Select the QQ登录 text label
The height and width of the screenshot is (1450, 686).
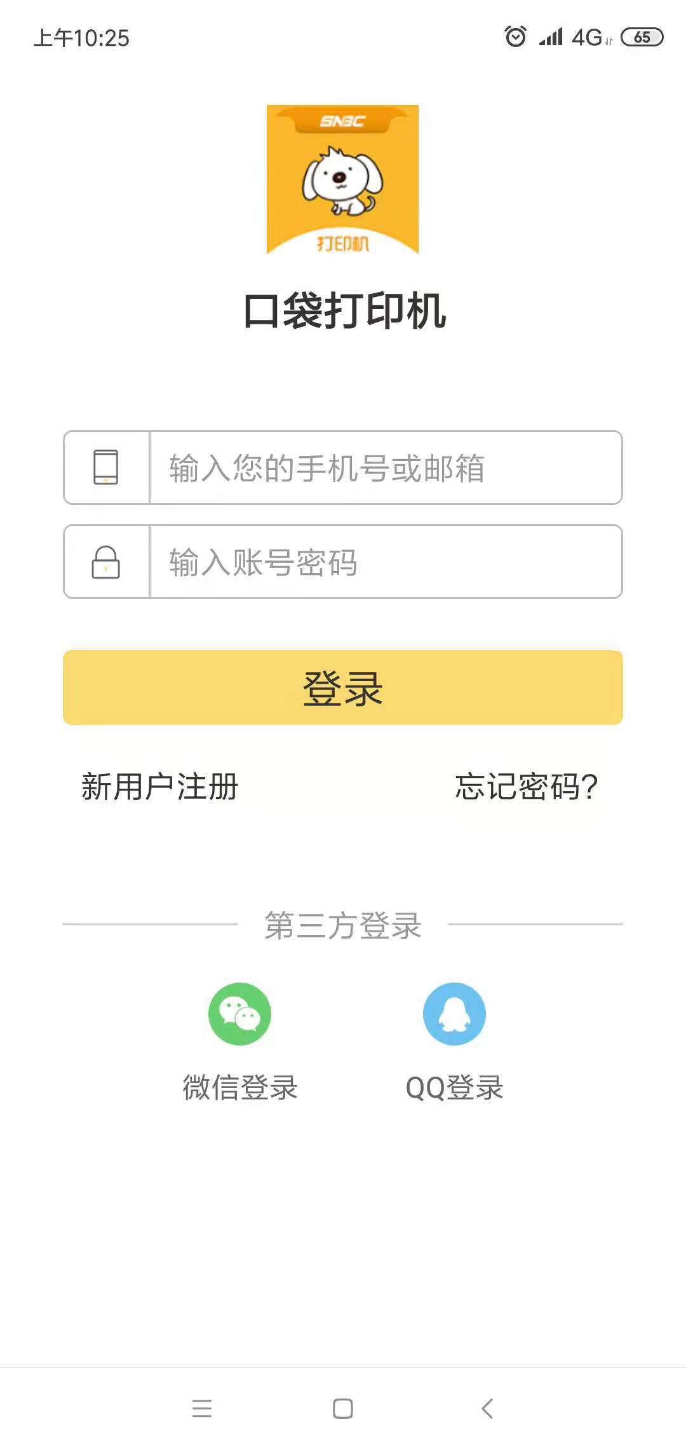(x=454, y=1087)
